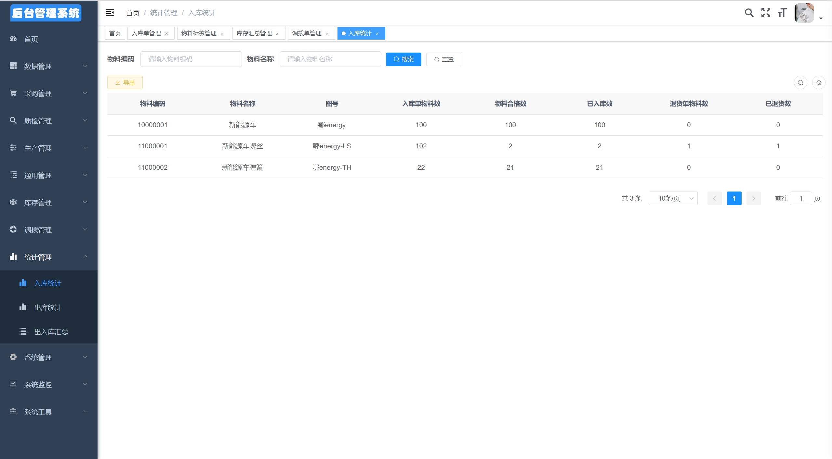Click the 重置 reset button
Viewport: 832px width, 459px height.
pos(443,59)
